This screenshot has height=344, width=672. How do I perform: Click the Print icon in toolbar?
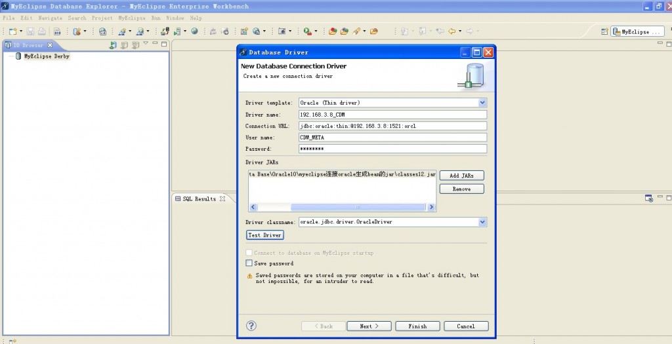click(x=41, y=31)
